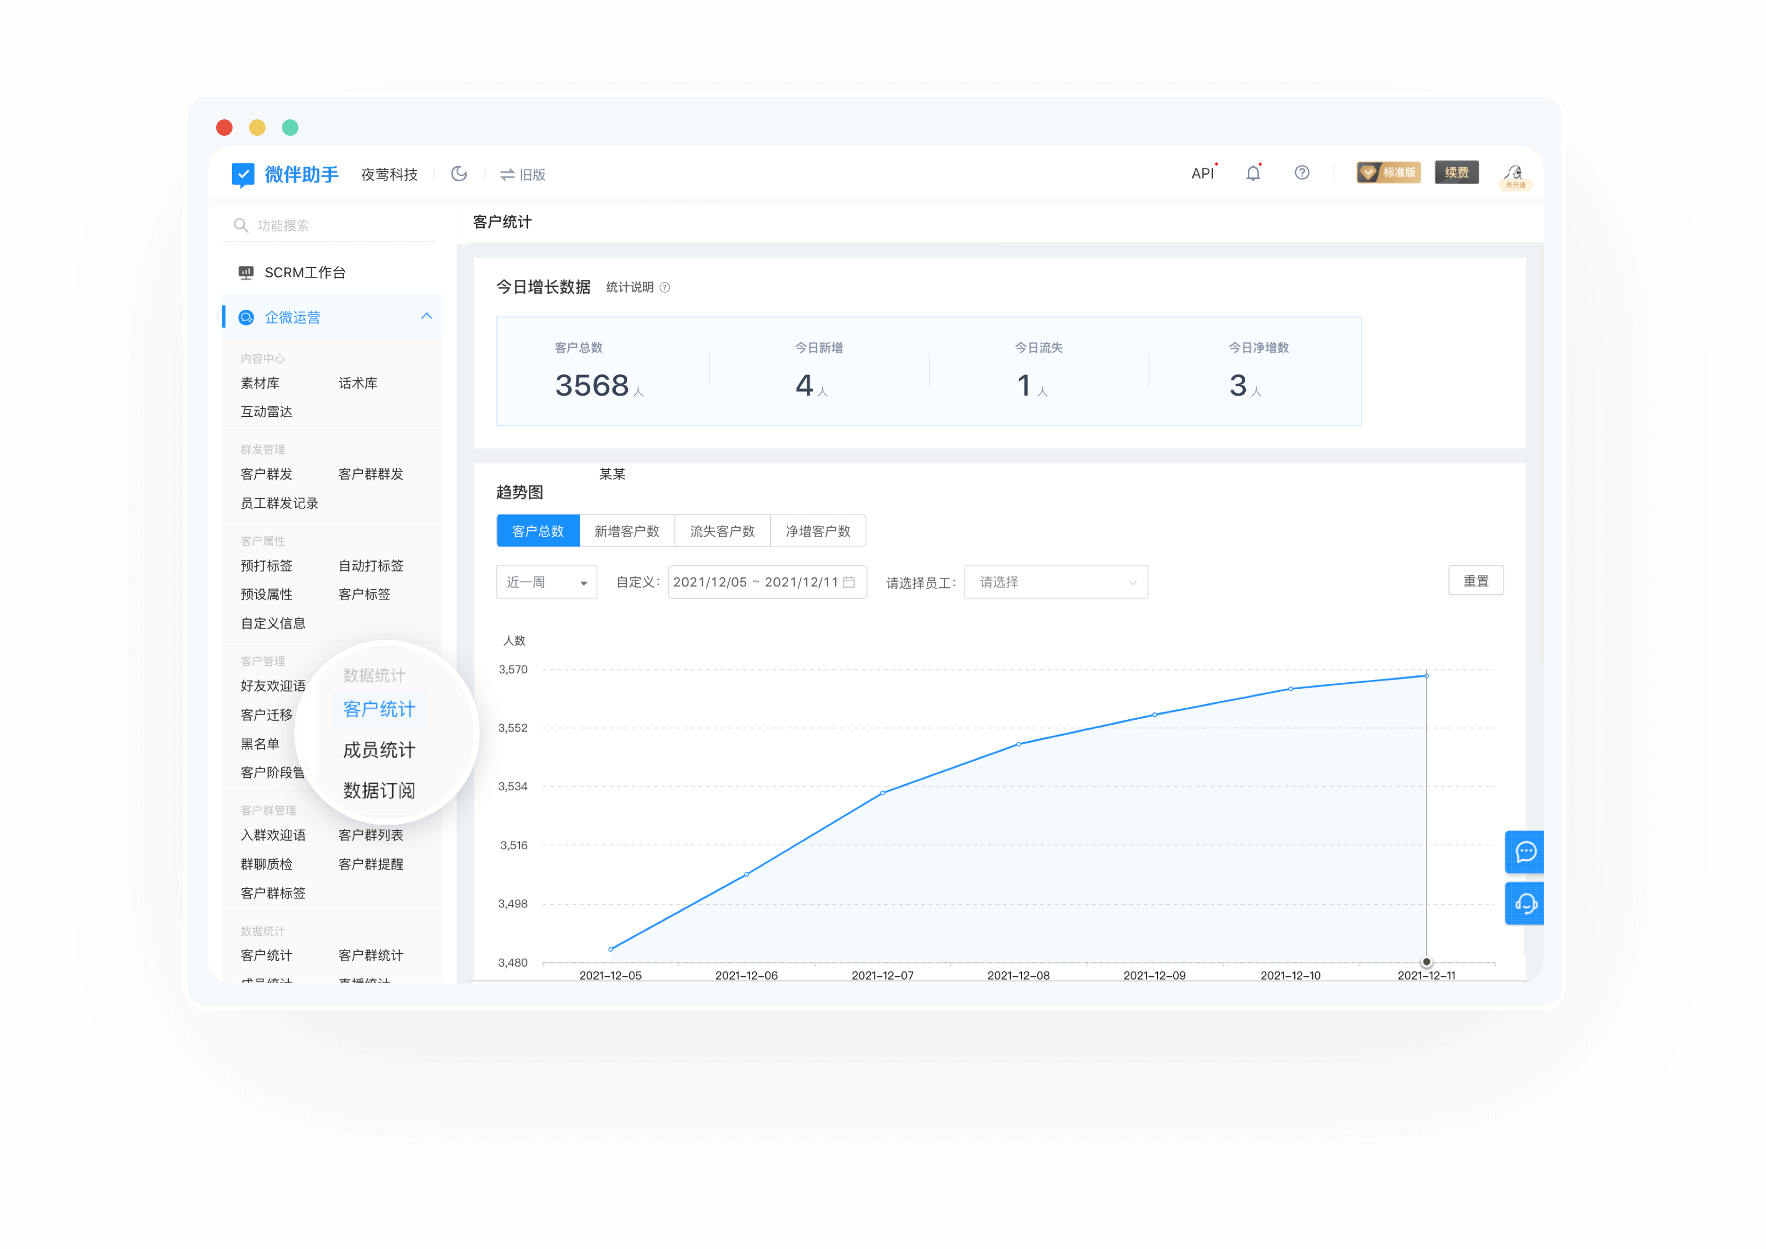Click the 今日新增 value 4
This screenshot has width=1766, height=1249.
point(804,385)
